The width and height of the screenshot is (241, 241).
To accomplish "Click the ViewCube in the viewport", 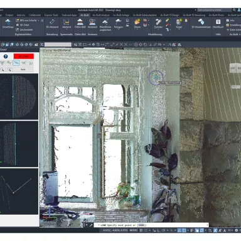I will point(235,68).
